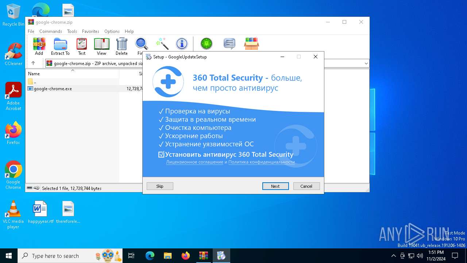Screen dimensions: 467x263
Task: Click the Extract To toolbar icon
Action: [x=60, y=46]
